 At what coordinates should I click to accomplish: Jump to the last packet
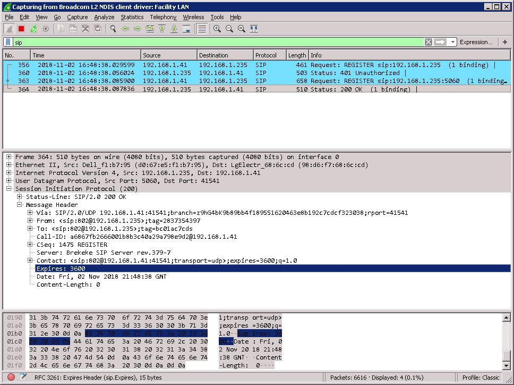tap(174, 29)
